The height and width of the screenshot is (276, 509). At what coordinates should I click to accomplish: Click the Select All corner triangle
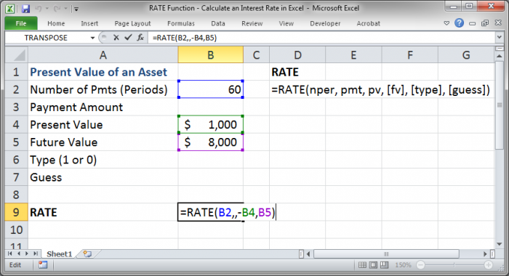[x=17, y=54]
